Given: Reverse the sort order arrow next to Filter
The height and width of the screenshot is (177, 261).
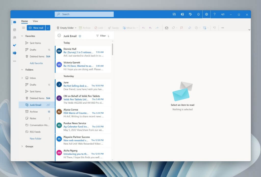Looking at the screenshot, I should [x=108, y=36].
